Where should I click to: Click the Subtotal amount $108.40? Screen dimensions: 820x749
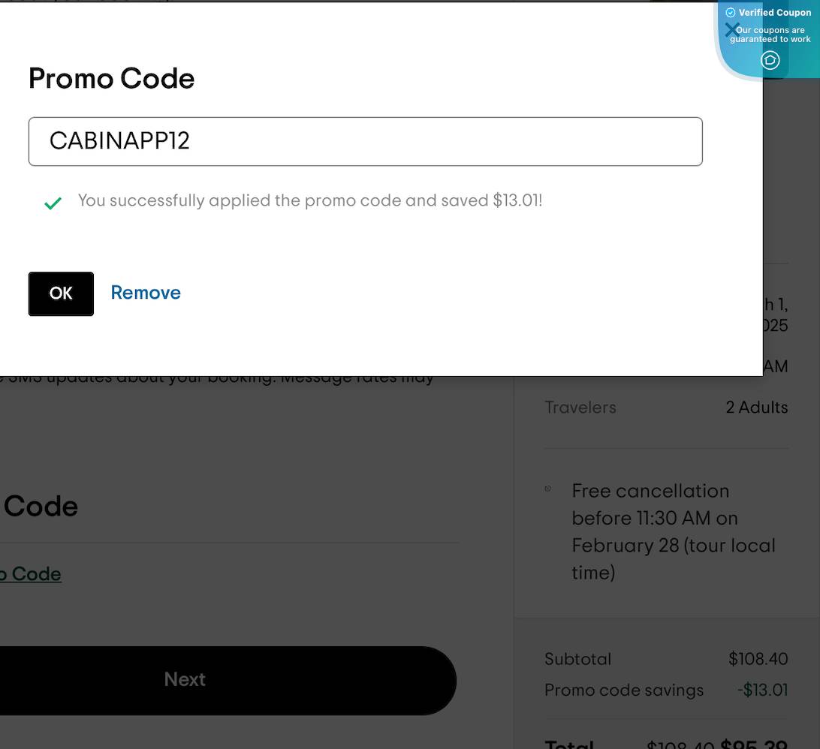(x=758, y=659)
